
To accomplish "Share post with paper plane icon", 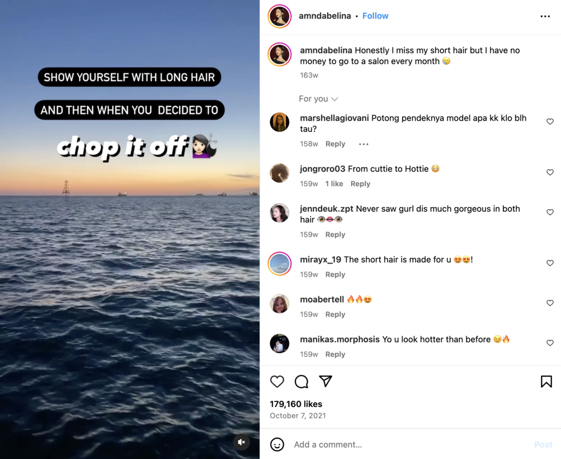I will [325, 381].
